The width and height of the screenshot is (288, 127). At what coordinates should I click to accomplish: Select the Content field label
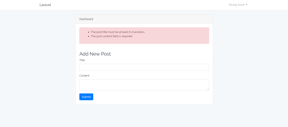point(84,76)
